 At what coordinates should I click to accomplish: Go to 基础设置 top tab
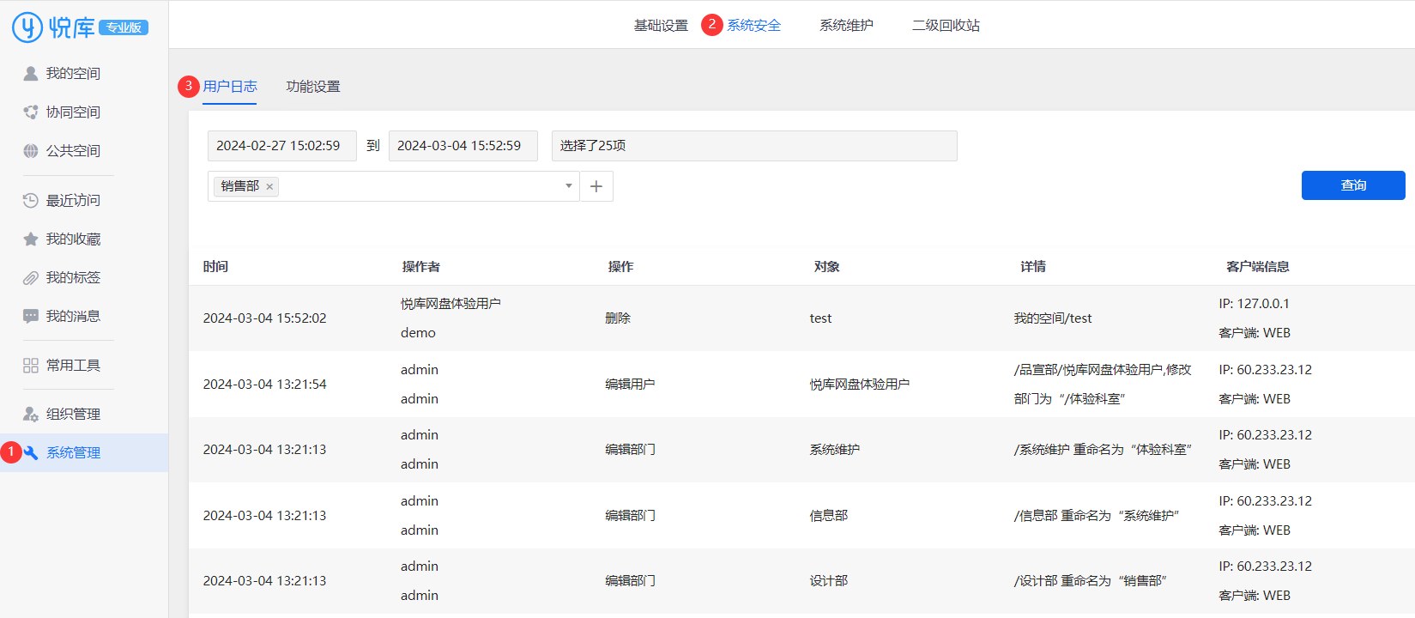coord(661,26)
